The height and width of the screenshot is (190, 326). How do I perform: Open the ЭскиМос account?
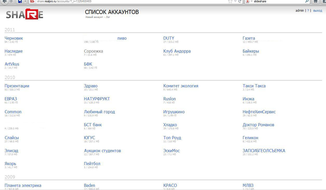[171, 151]
